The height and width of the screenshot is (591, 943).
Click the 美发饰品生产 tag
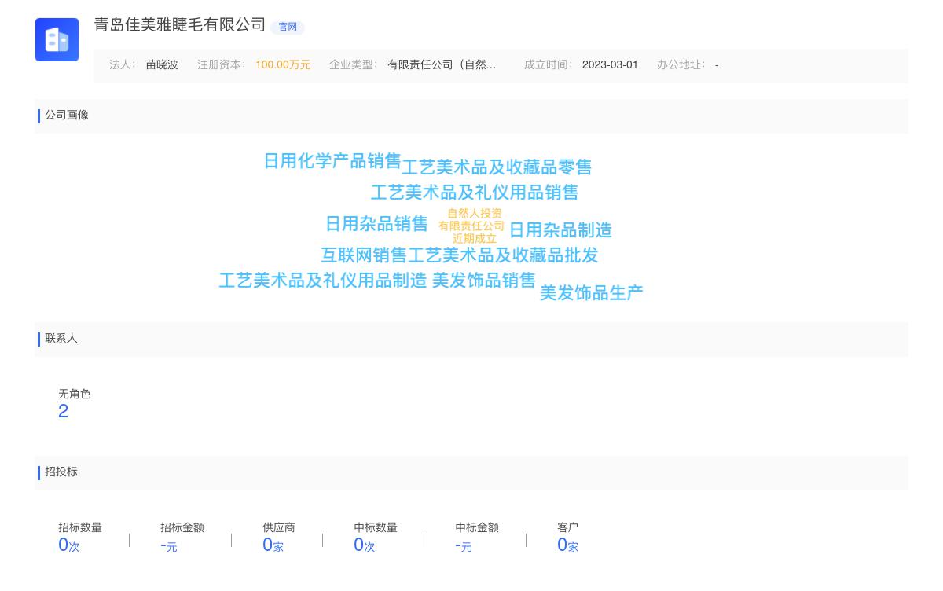pyautogui.click(x=591, y=292)
